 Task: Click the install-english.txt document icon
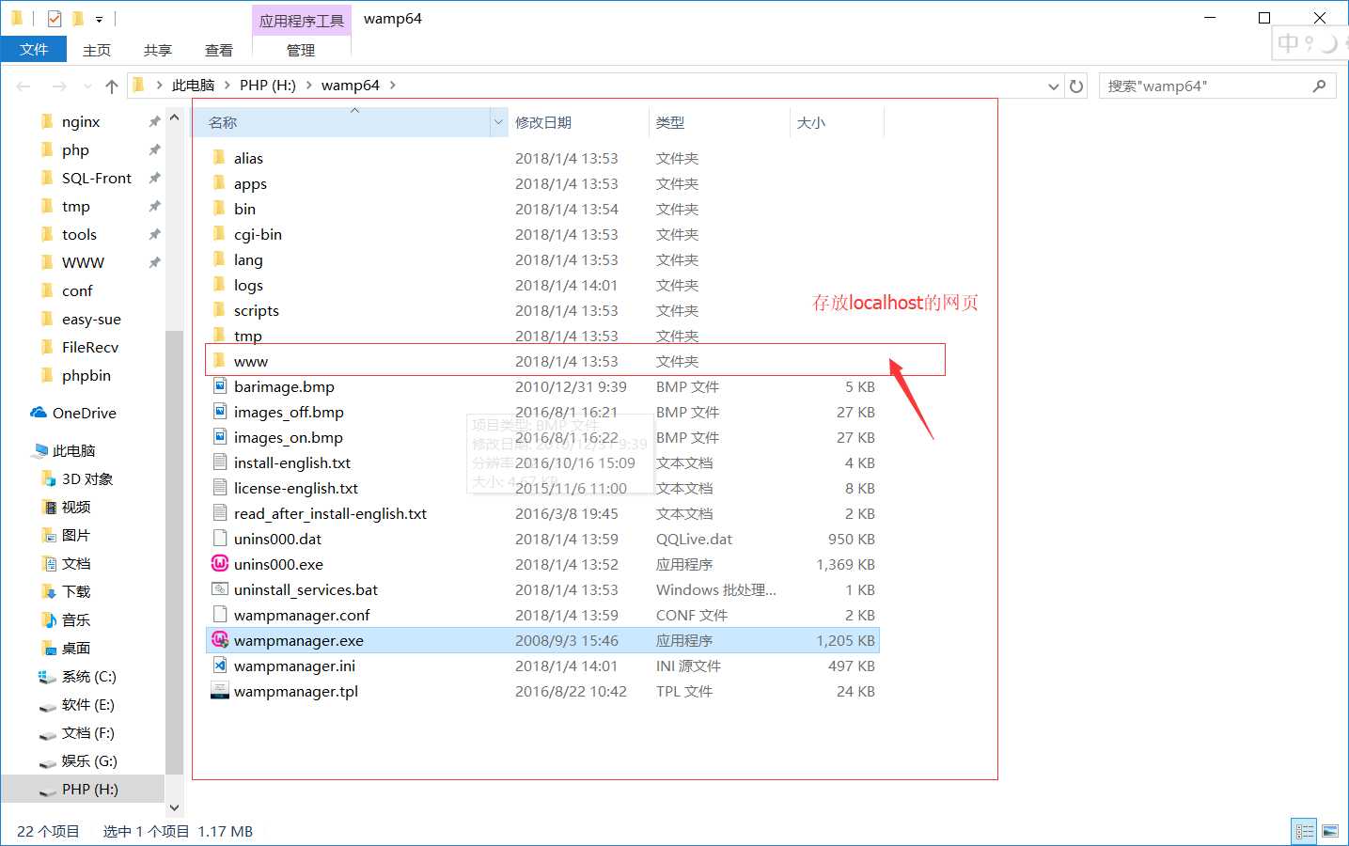pos(219,462)
